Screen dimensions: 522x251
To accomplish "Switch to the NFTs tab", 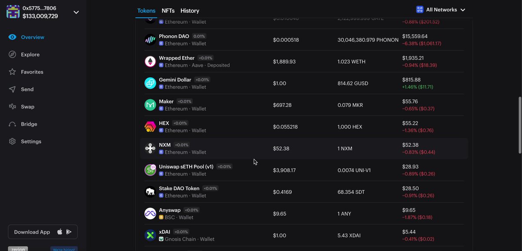I will click(168, 10).
